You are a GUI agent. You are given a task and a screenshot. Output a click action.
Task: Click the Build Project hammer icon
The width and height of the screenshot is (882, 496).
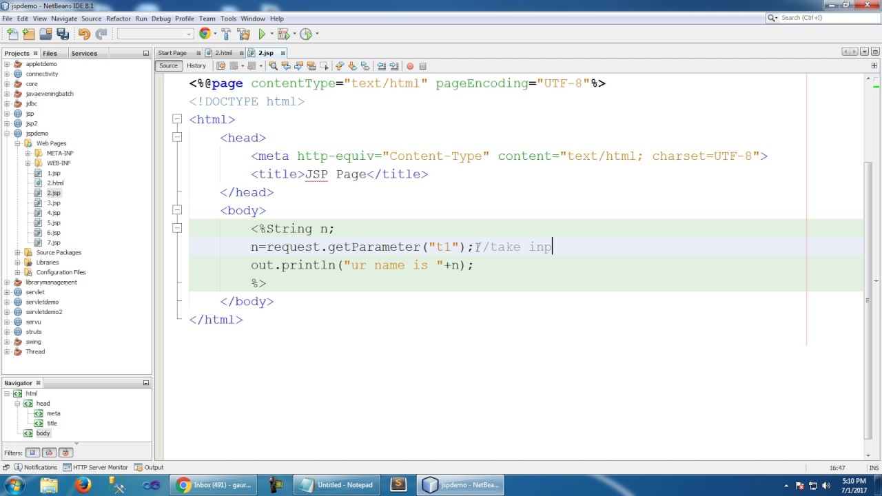point(226,34)
